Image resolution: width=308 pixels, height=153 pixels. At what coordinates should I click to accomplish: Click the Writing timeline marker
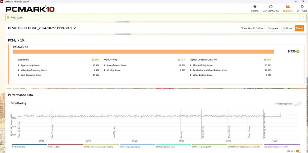[181, 135]
